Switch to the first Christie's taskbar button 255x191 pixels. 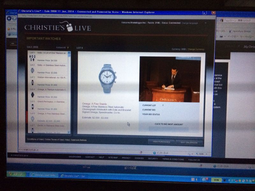pyautogui.click(x=44, y=175)
